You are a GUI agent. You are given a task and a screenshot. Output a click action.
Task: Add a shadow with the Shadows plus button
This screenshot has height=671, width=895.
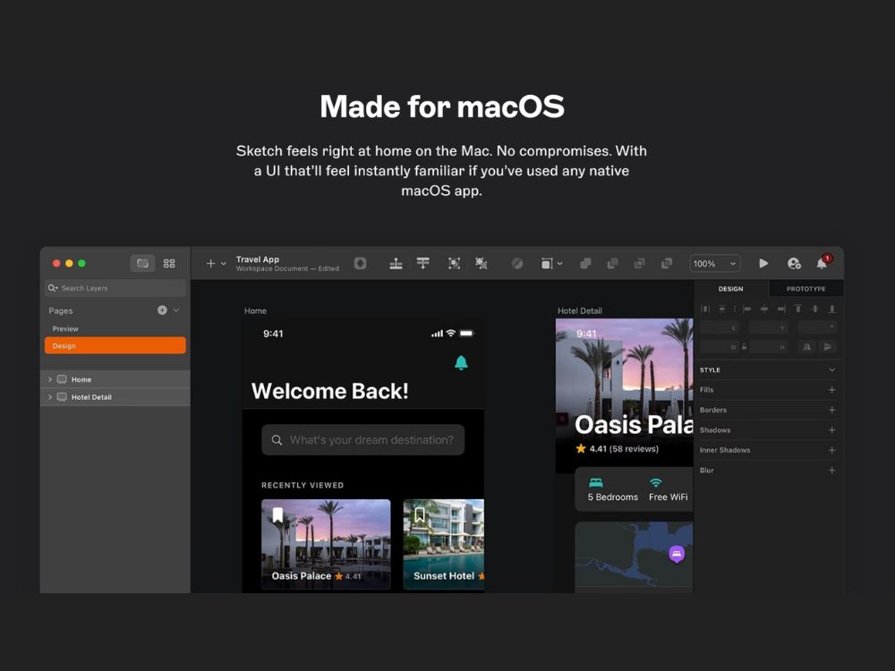click(832, 429)
